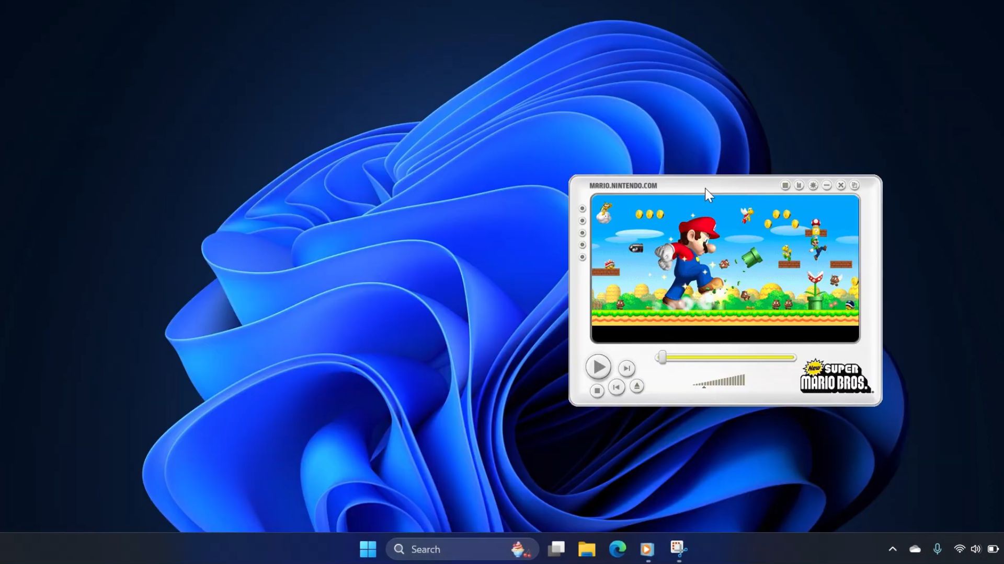Click the Eject button in the player
Viewport: 1004px width, 564px height.
[x=636, y=386]
